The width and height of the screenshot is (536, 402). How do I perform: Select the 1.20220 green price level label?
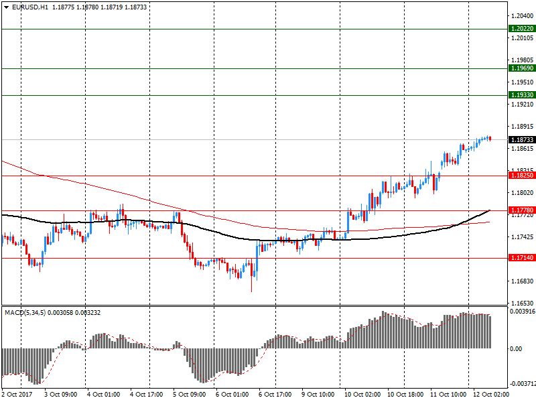(522, 29)
